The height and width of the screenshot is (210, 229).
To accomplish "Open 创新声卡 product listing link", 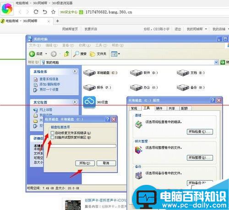I will pos(106,200).
